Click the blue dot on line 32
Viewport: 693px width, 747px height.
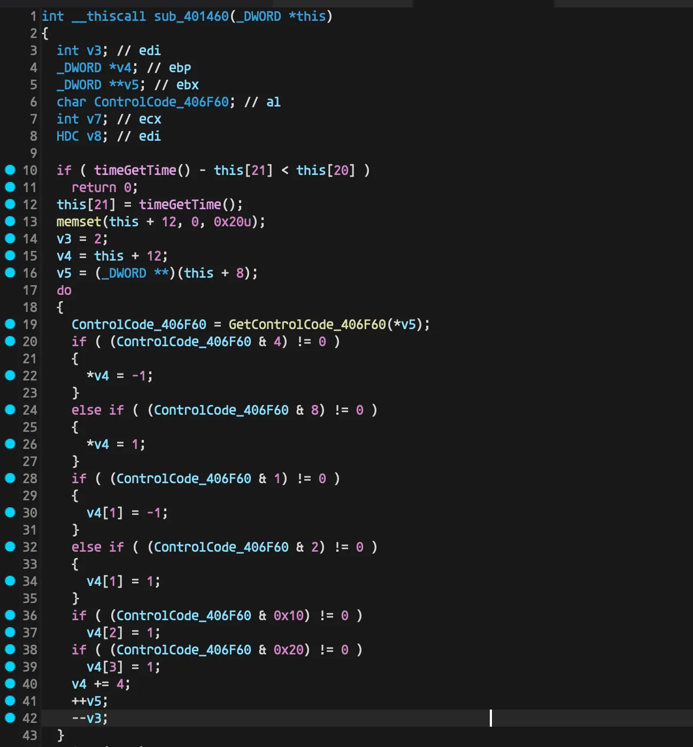(10, 547)
